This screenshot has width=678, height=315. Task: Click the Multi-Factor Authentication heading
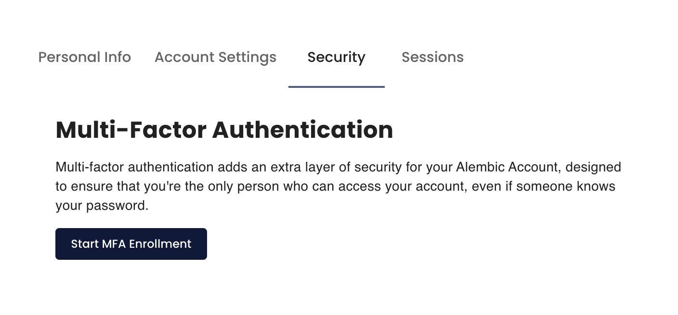[224, 129]
